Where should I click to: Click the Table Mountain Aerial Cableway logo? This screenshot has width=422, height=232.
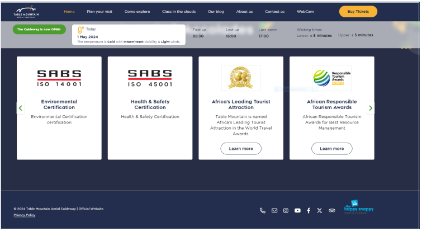click(26, 12)
